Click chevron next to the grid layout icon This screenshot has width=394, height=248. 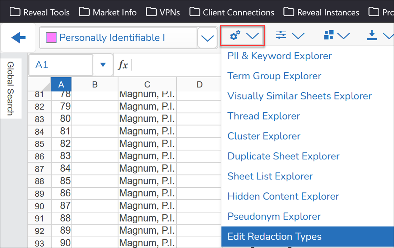343,36
